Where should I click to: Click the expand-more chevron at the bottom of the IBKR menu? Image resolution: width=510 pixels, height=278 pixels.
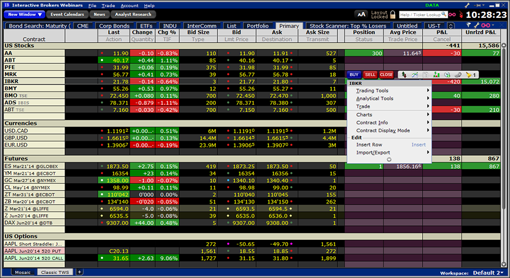pyautogui.click(x=389, y=160)
